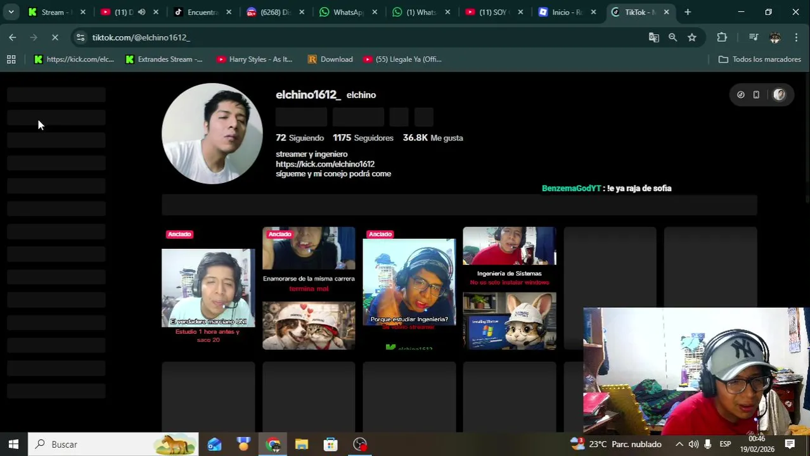This screenshot has height=456, width=810.
Task: Open the zoom magnifier icon
Action: pos(672,37)
